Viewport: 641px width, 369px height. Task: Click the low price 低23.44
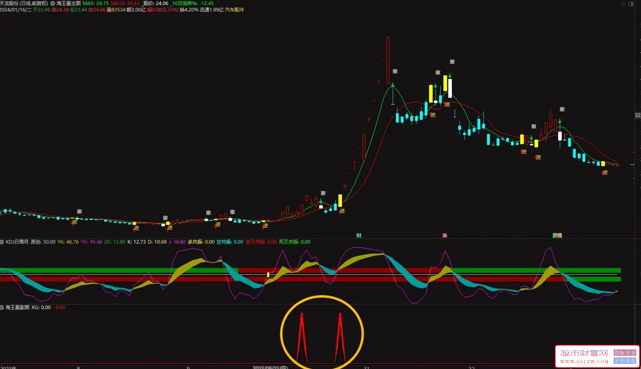pyautogui.click(x=78, y=9)
